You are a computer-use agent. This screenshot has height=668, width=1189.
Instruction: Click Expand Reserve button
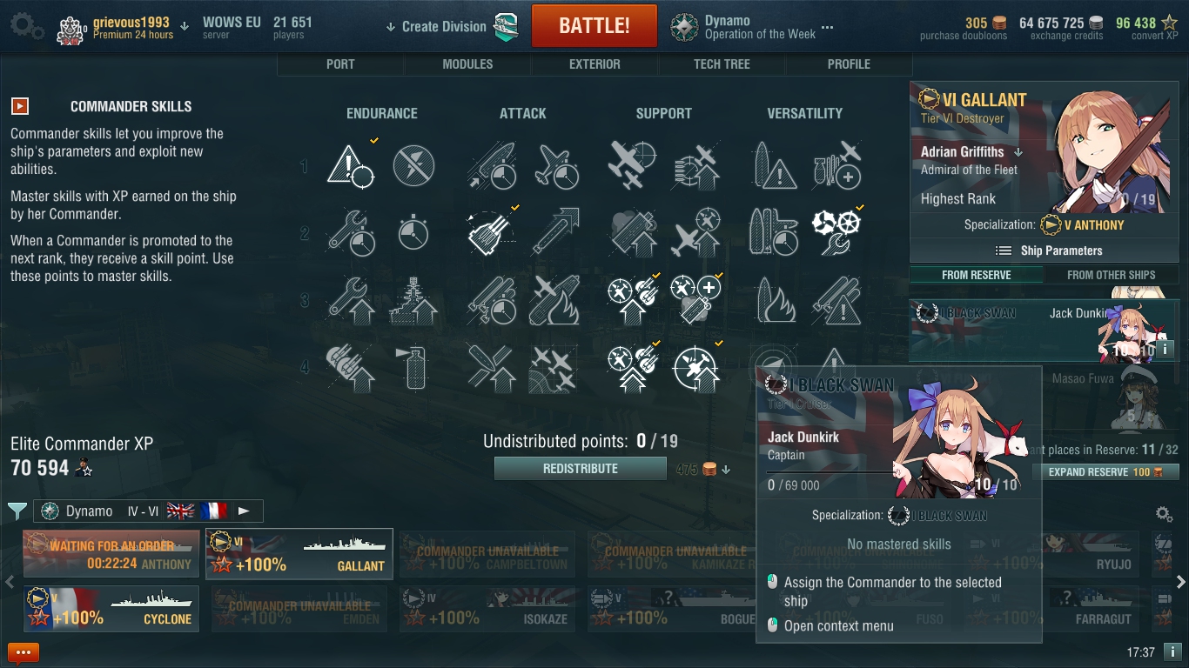[x=1105, y=472]
